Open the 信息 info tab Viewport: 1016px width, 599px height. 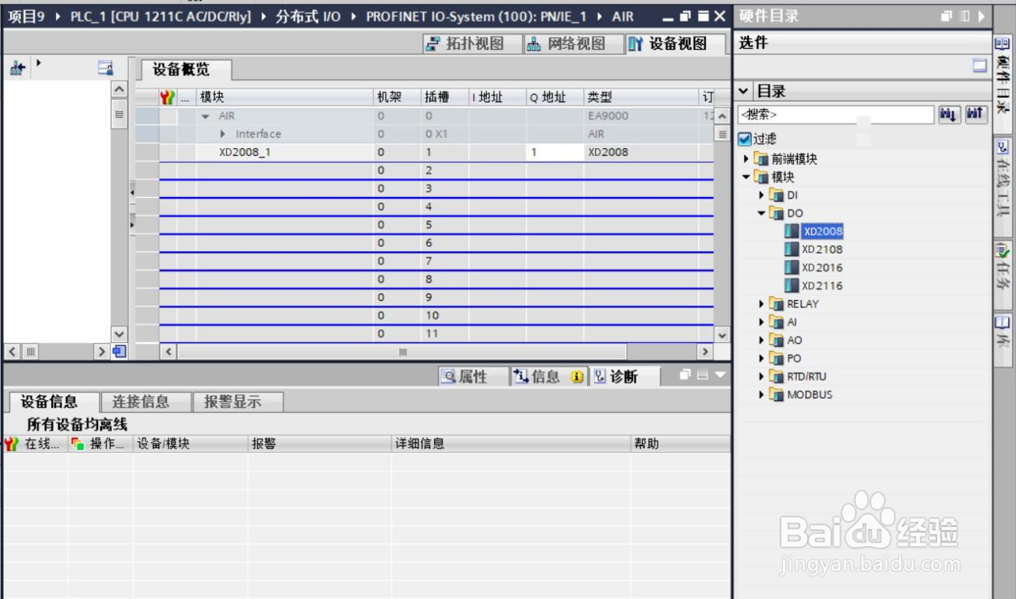547,377
